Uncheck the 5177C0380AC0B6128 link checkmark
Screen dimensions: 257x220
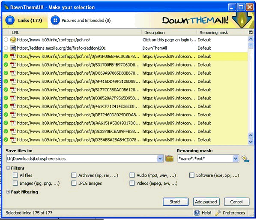tap(6, 90)
